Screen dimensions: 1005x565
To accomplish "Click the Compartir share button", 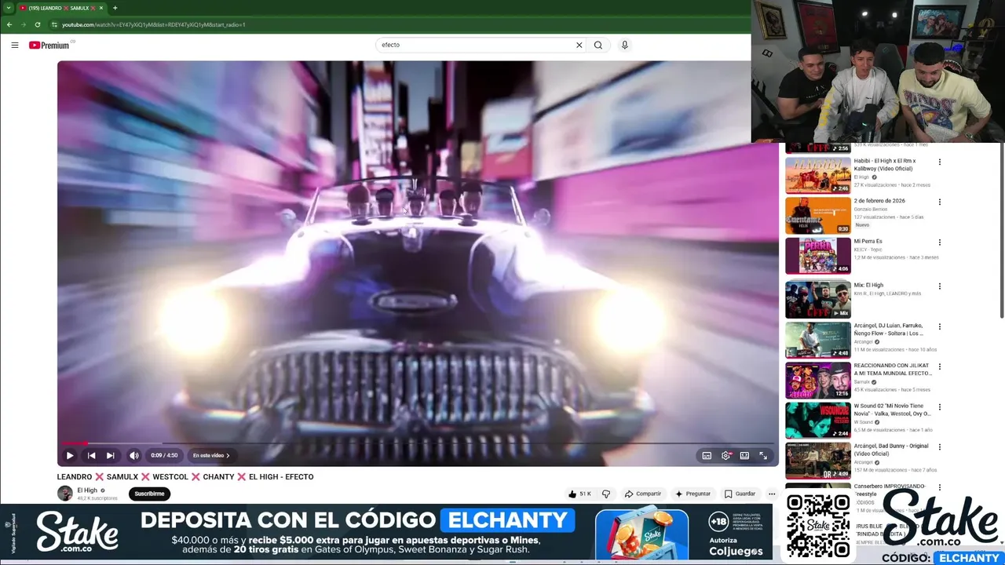I will (x=642, y=494).
